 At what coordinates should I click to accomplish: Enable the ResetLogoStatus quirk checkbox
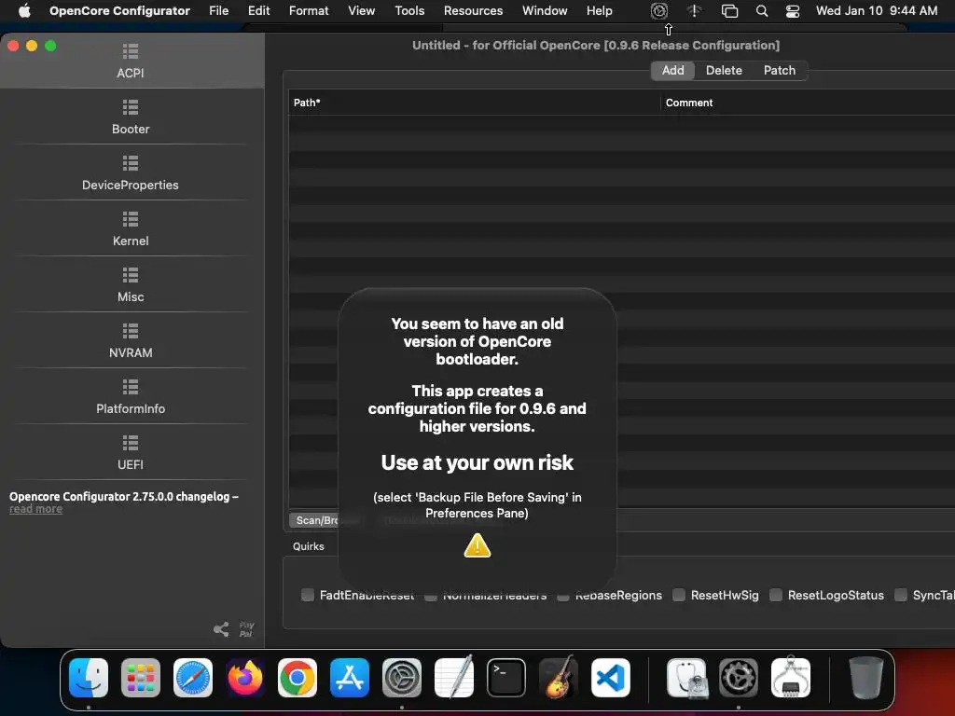775,595
